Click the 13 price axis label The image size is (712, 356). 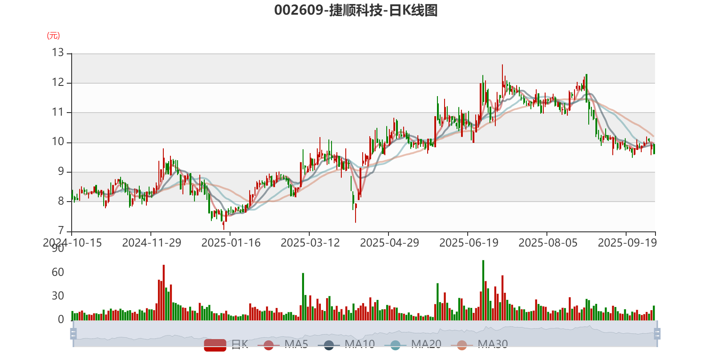pos(58,53)
